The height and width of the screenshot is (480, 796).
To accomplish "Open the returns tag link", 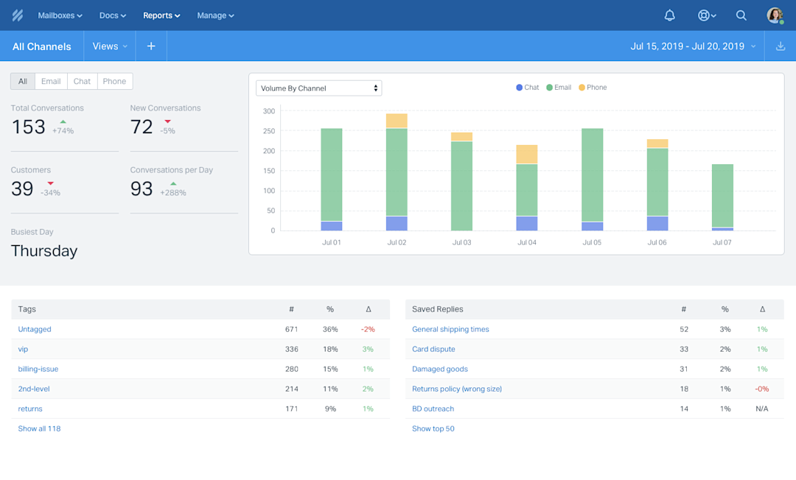I will [30, 409].
